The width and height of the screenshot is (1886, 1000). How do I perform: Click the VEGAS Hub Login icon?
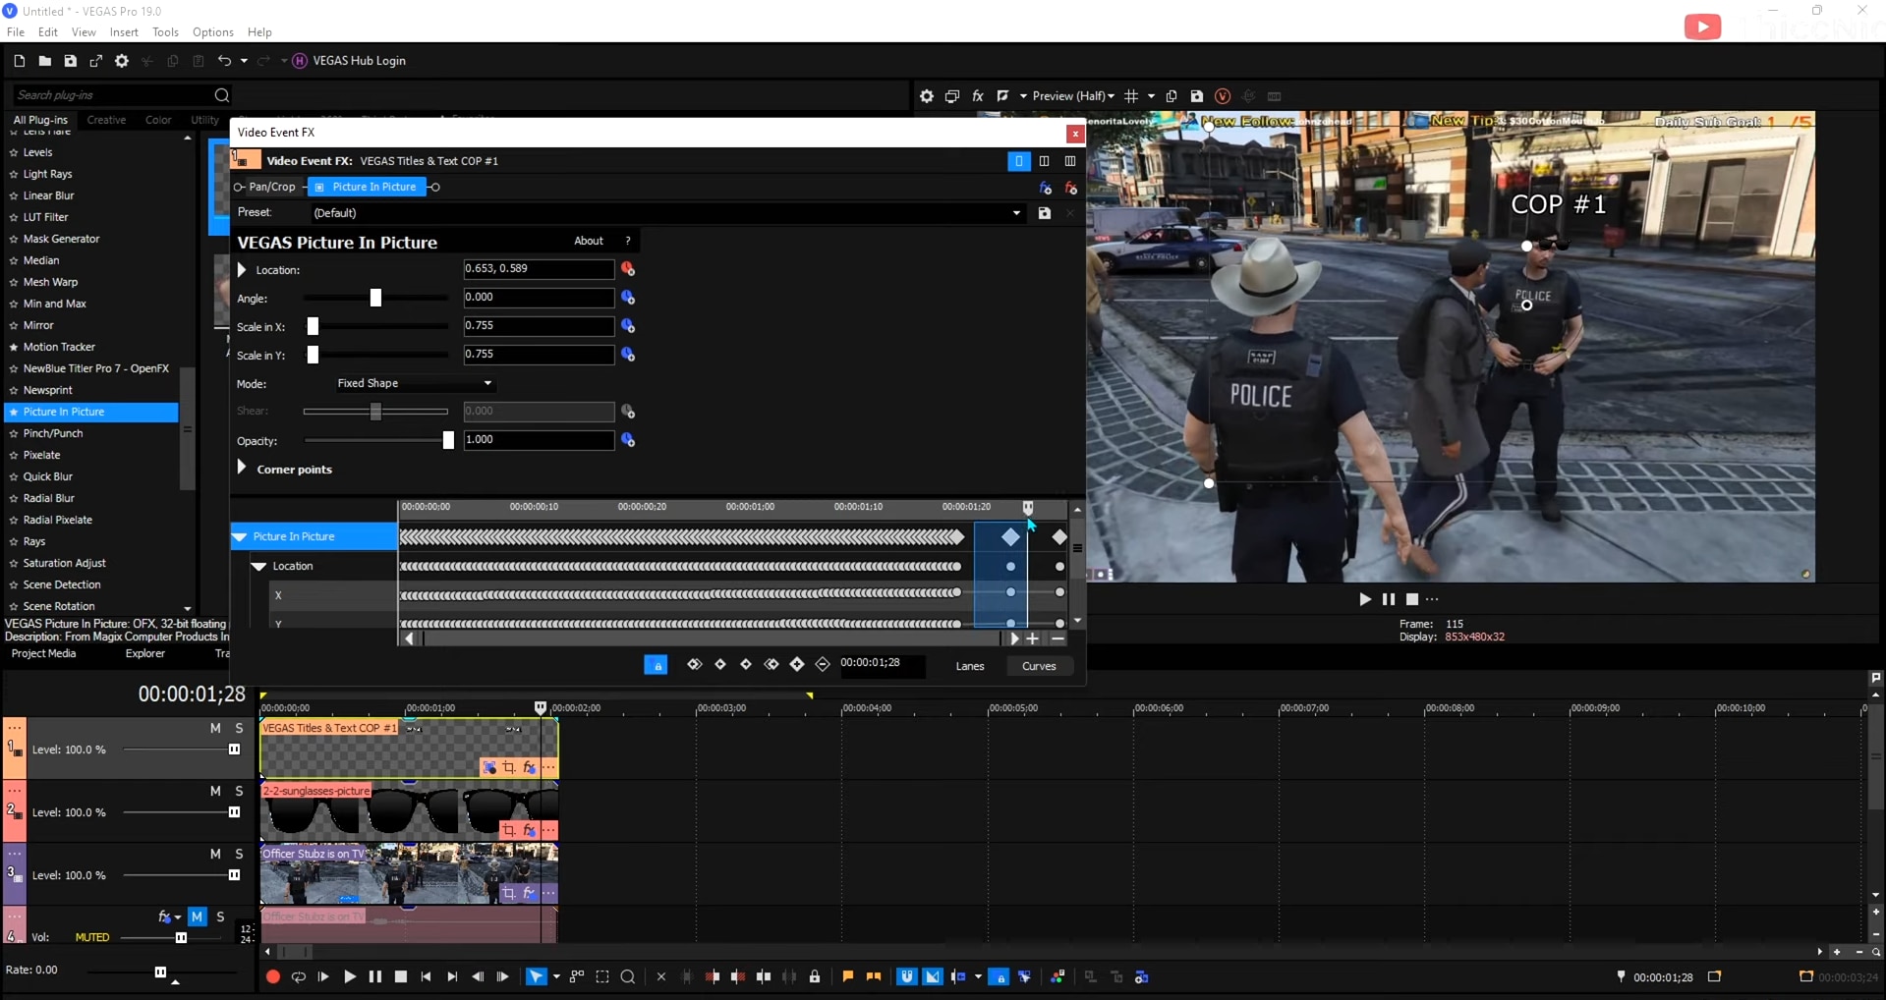coord(300,61)
